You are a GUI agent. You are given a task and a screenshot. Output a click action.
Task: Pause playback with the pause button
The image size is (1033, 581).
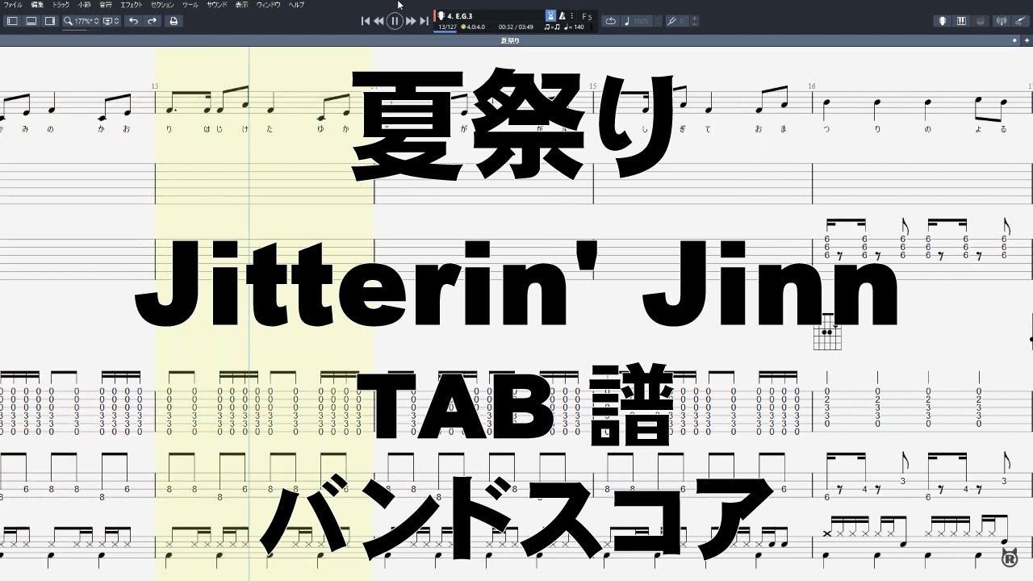point(395,20)
